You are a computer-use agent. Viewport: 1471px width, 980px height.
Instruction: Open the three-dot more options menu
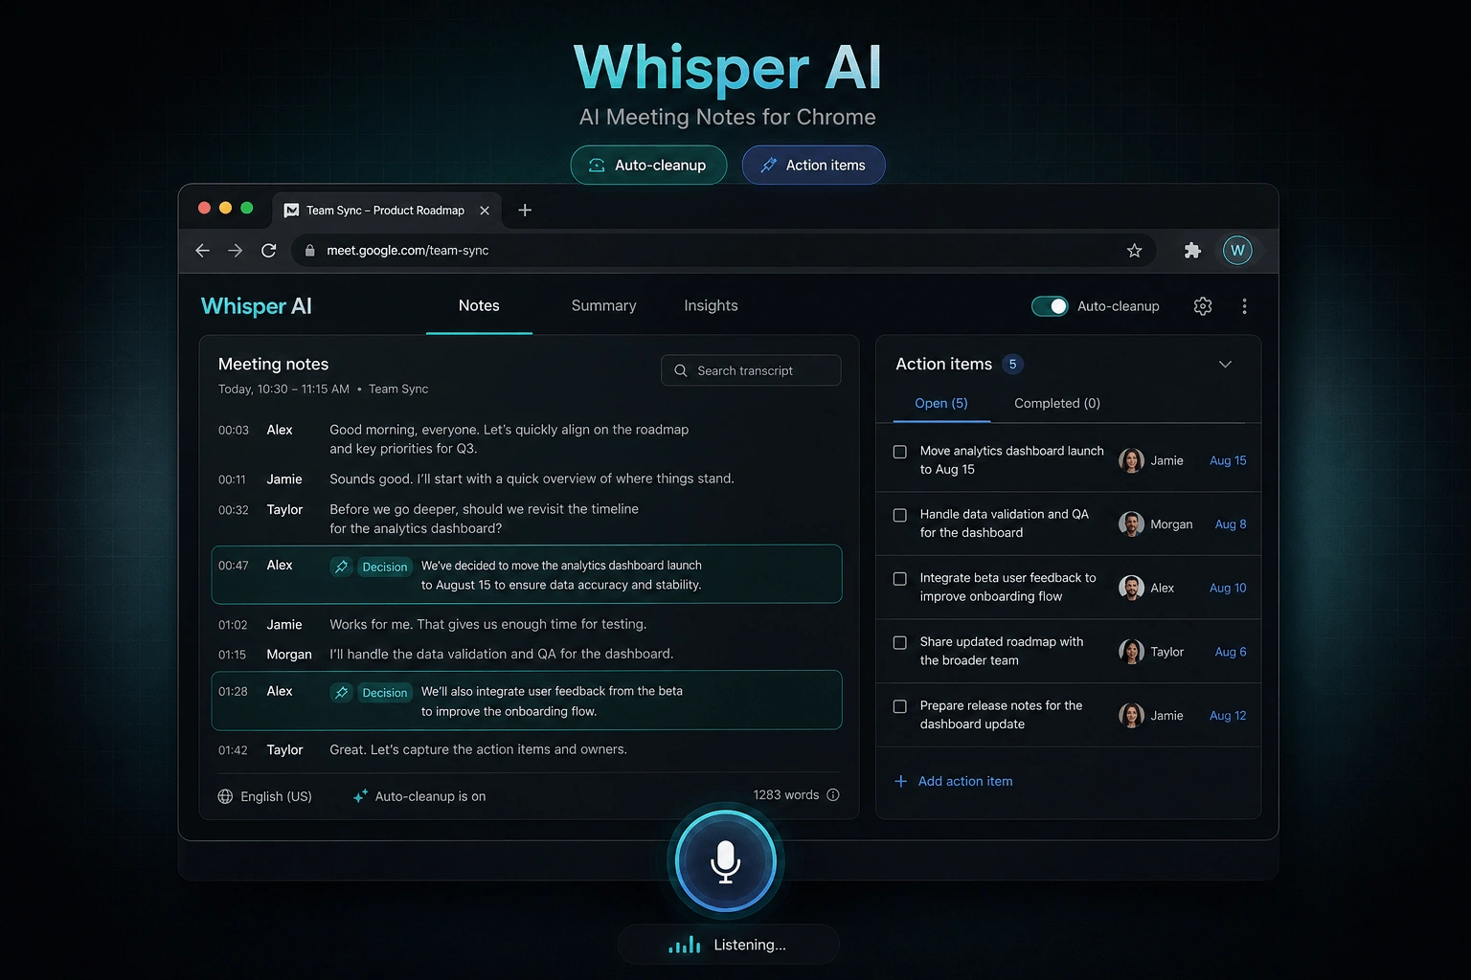click(1244, 306)
